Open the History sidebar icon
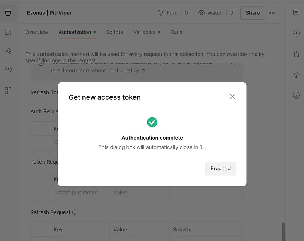The height and width of the screenshot is (241, 304). click(x=8, y=70)
